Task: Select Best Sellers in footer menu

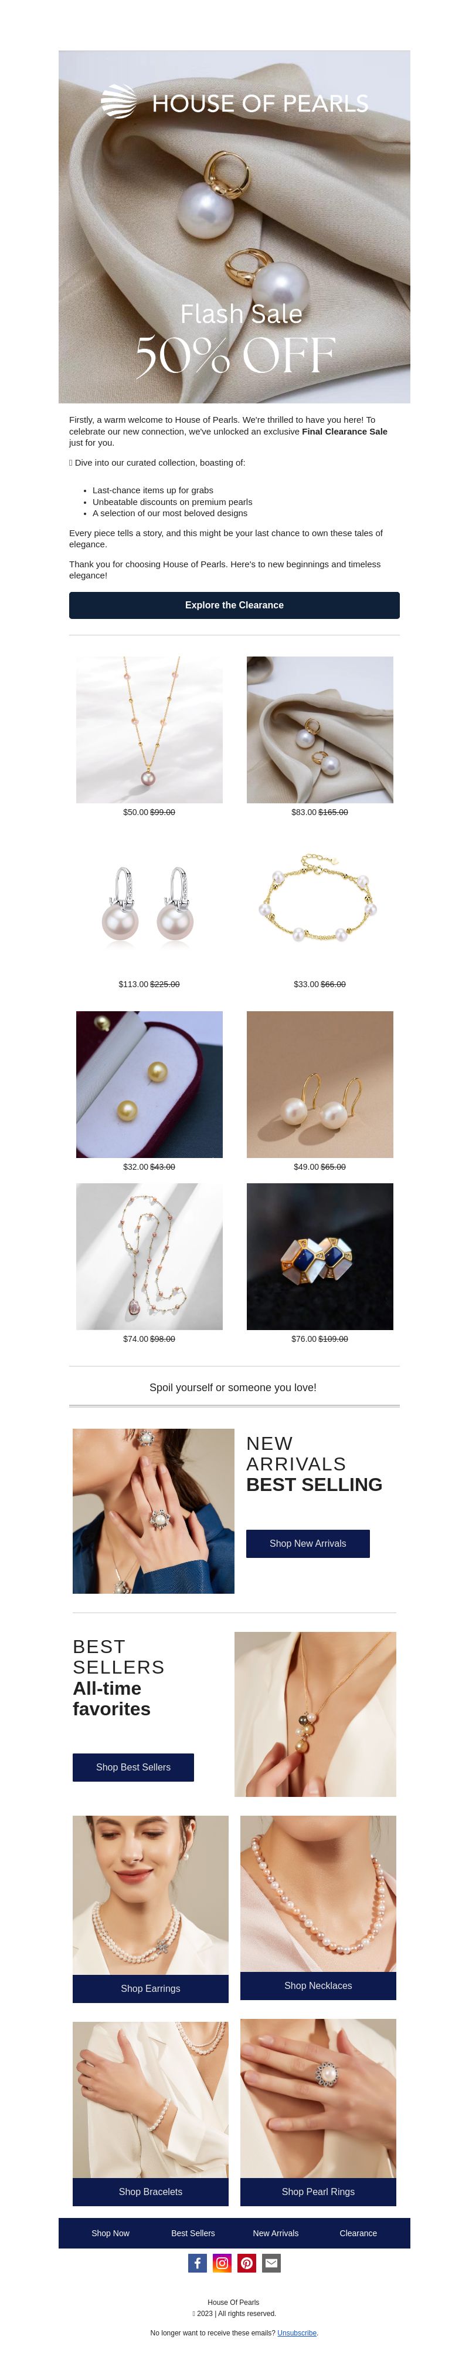Action: point(193,2233)
